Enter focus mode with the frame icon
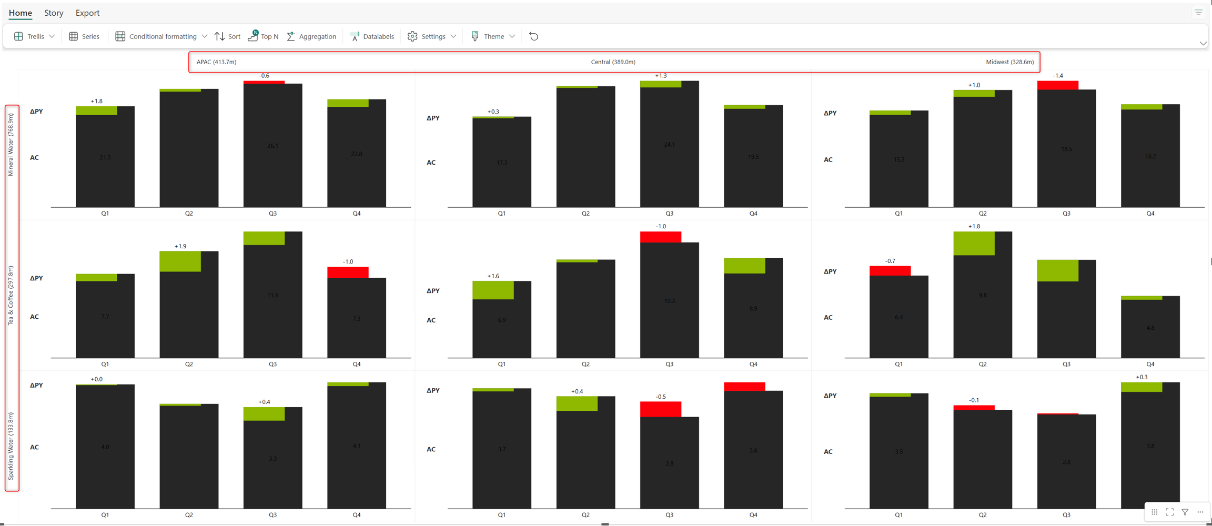The width and height of the screenshot is (1212, 526). (x=1169, y=512)
